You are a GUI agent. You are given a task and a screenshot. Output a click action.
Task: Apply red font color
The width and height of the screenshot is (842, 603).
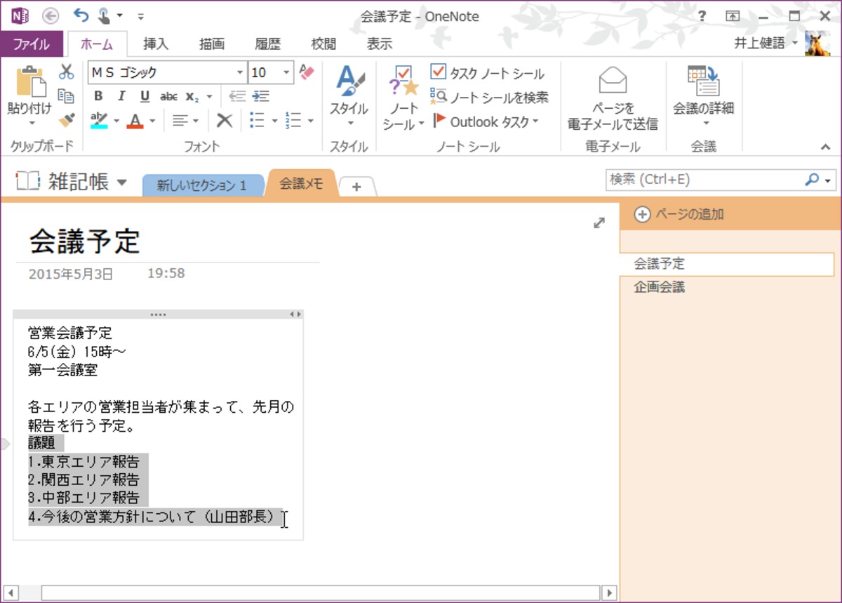click(x=135, y=121)
